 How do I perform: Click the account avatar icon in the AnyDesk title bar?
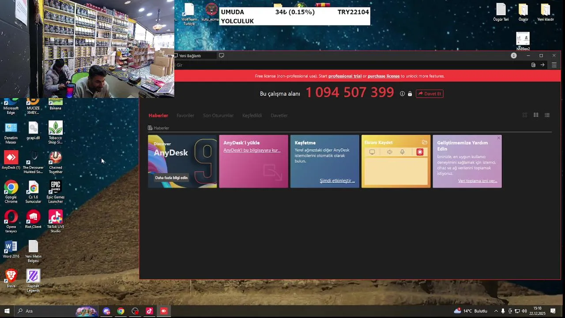513,56
